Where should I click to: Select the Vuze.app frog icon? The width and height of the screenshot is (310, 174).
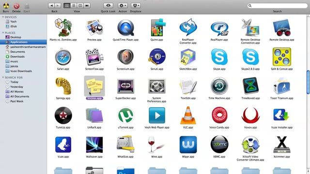tap(63, 145)
